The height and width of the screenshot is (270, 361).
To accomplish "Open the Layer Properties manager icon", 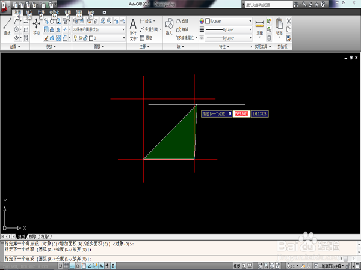I will [75, 21].
